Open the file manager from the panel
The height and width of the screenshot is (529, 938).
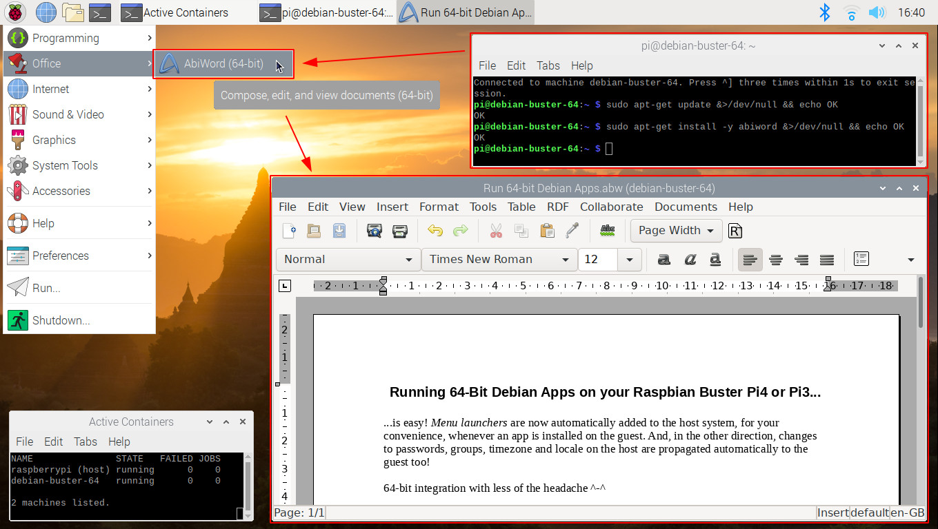click(72, 12)
